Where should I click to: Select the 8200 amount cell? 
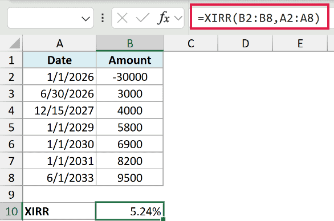coord(130,161)
